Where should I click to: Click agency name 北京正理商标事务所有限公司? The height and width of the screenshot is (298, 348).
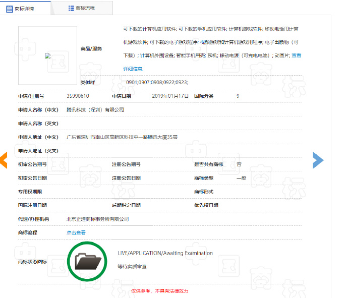98,219
